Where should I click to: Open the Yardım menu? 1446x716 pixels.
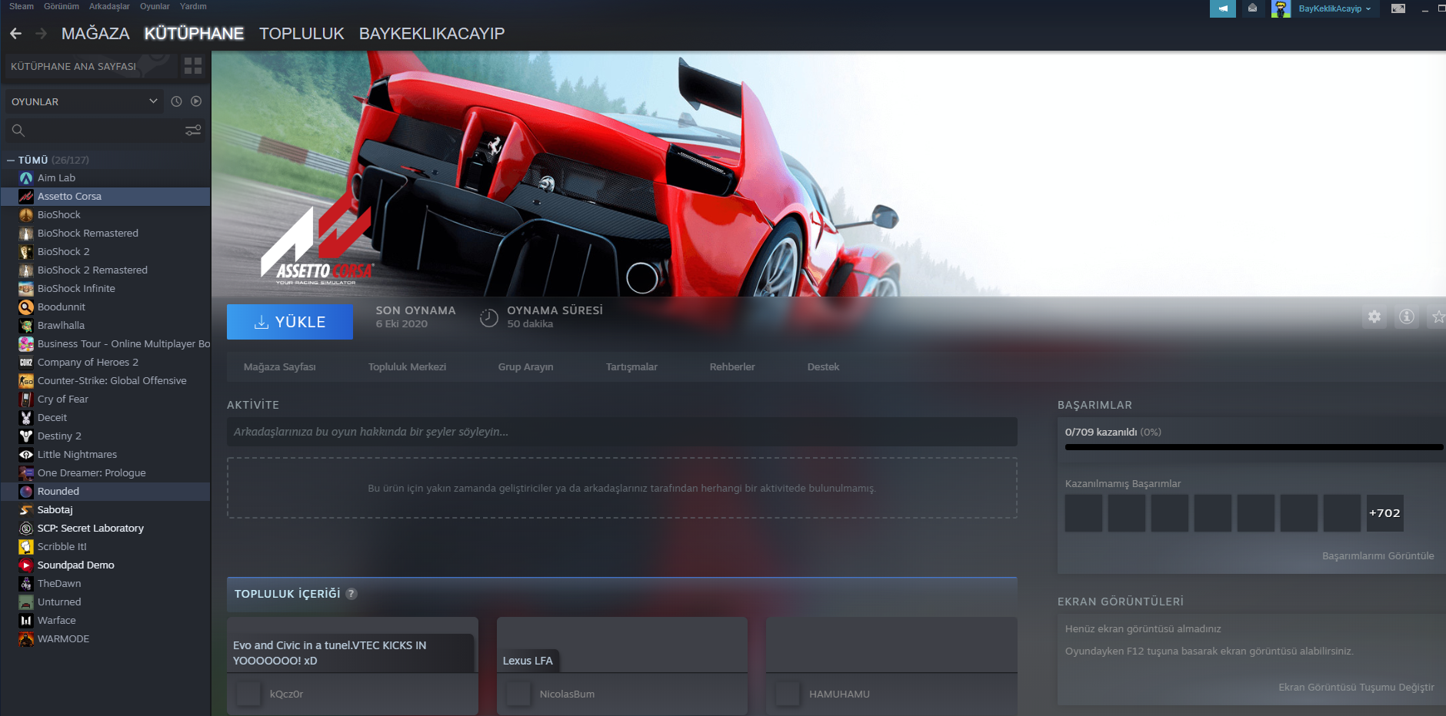193,6
